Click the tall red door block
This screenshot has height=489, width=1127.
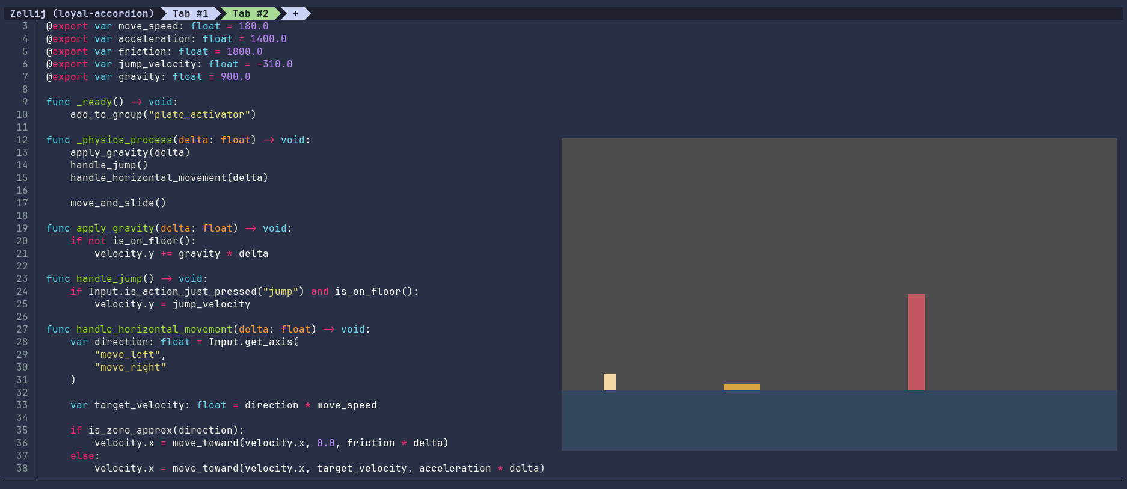point(917,342)
